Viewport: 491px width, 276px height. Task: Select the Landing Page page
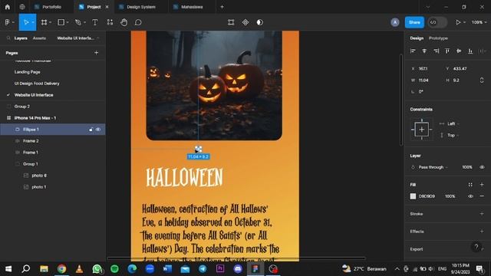click(28, 72)
